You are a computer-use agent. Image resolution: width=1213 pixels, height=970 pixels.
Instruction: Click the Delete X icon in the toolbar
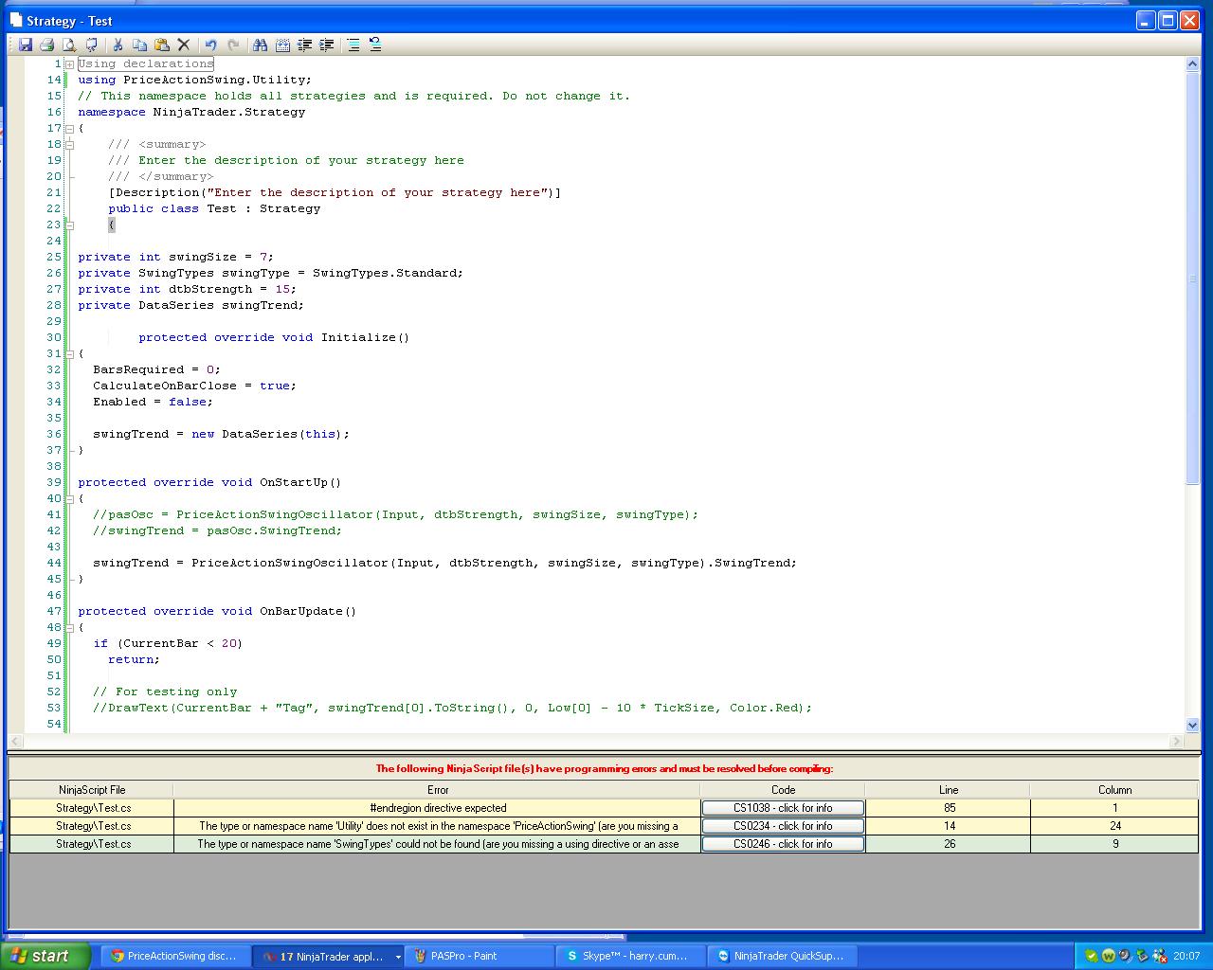coord(184,45)
